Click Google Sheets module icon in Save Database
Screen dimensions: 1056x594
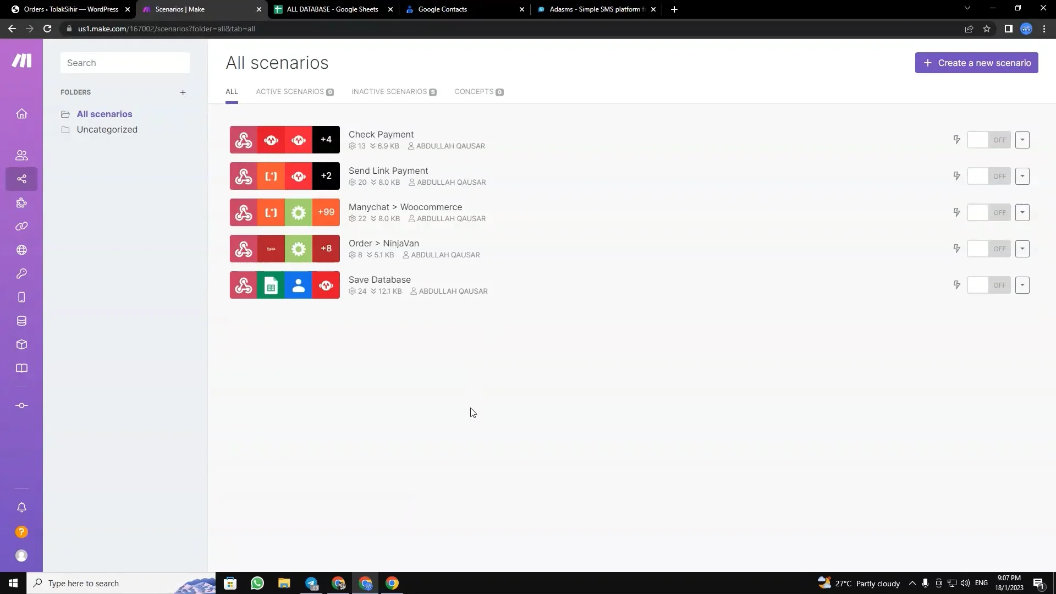[x=271, y=285]
